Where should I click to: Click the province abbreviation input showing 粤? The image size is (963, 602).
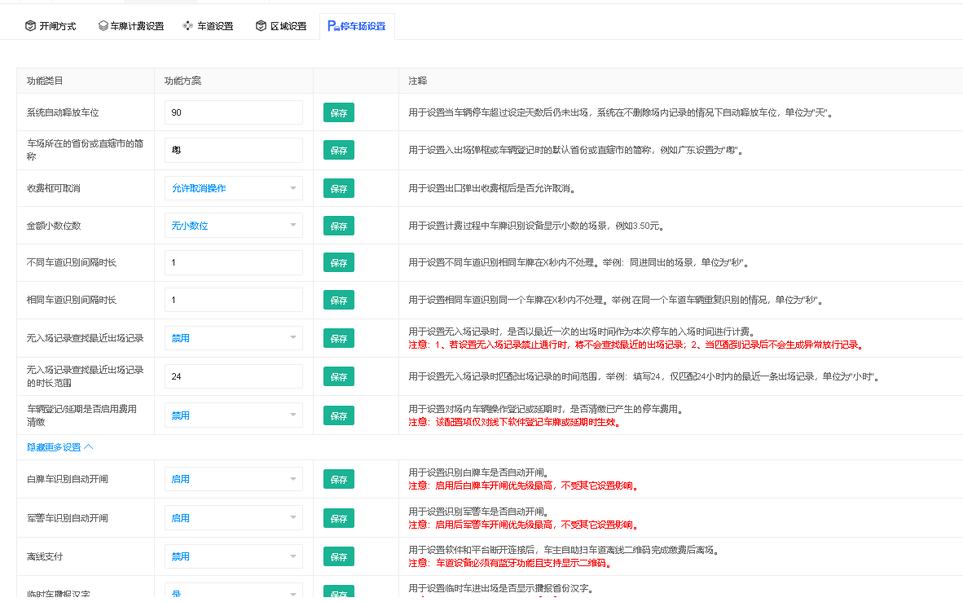point(233,150)
